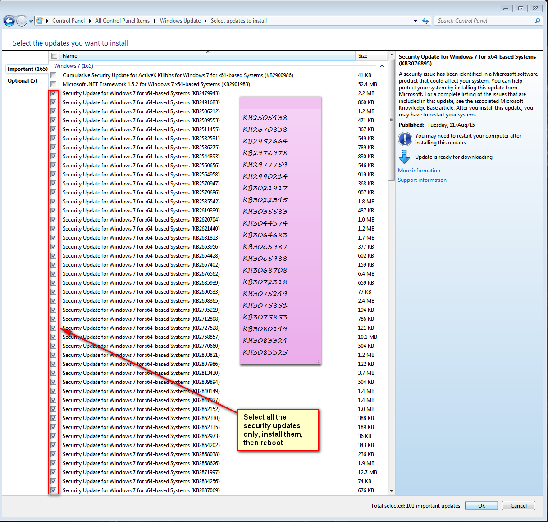This screenshot has width=548, height=522.
Task: Collapse the Windows 7 (165) group
Action: tap(382, 66)
